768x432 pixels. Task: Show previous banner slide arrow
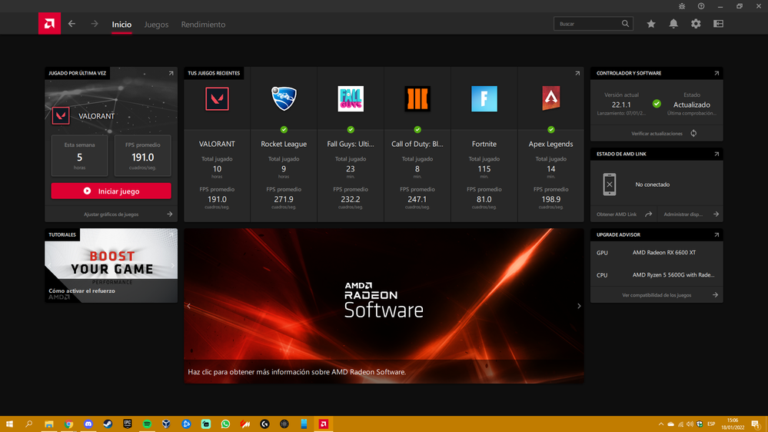tap(189, 306)
